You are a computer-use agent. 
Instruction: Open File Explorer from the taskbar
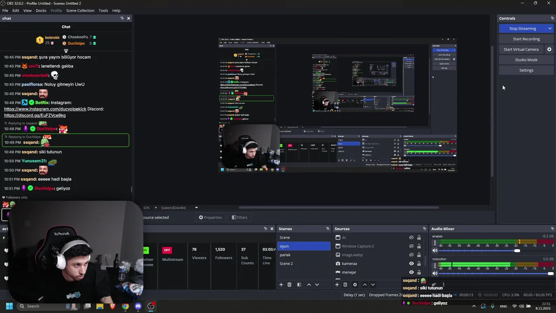coord(100,306)
